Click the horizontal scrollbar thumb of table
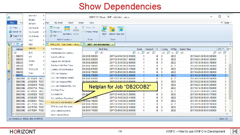The height and width of the screenshot is (135, 240). pyautogui.click(x=75, y=114)
